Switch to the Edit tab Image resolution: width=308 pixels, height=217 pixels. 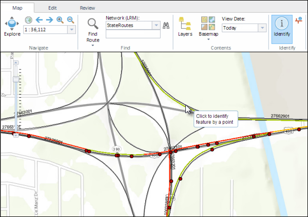[x=52, y=8]
